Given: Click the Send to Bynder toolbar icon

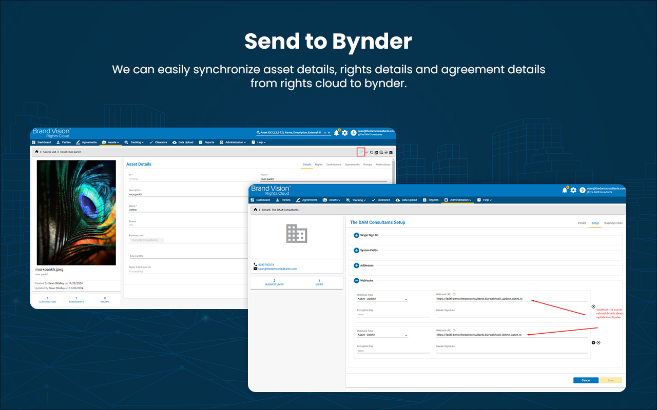Looking at the screenshot, I should pyautogui.click(x=361, y=152).
